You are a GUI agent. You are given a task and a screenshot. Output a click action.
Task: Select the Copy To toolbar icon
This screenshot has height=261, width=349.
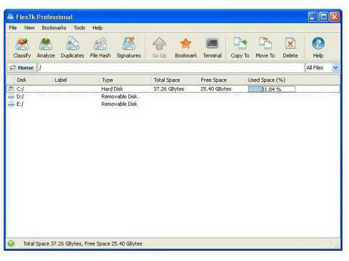pos(240,48)
